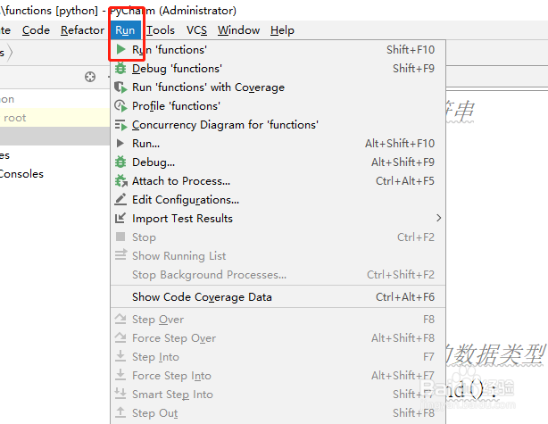Viewport: 548px width, 424px height.
Task: Click the breadcrumb chevron in navigation bar
Action: [x=10, y=53]
